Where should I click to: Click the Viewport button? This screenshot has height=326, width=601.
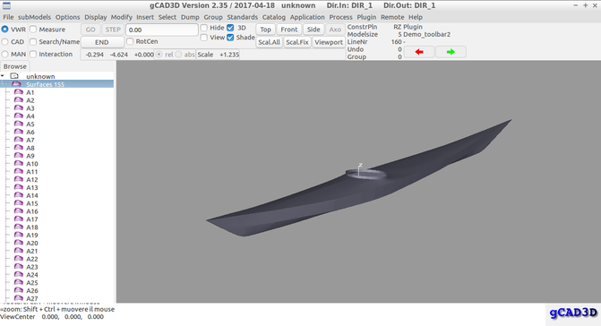pos(329,42)
